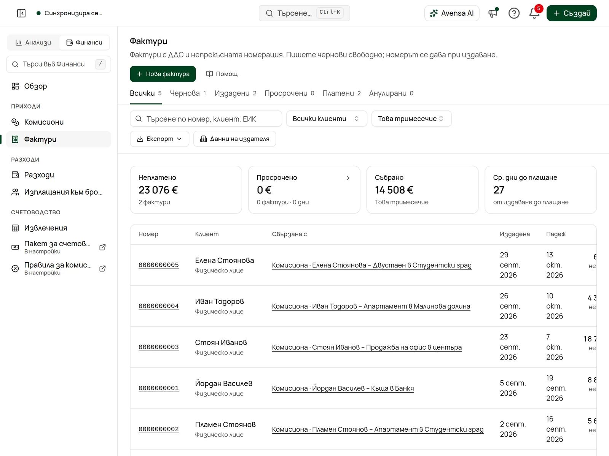The image size is (609, 456).
Task: Open notifications bell icon
Action: [534, 13]
